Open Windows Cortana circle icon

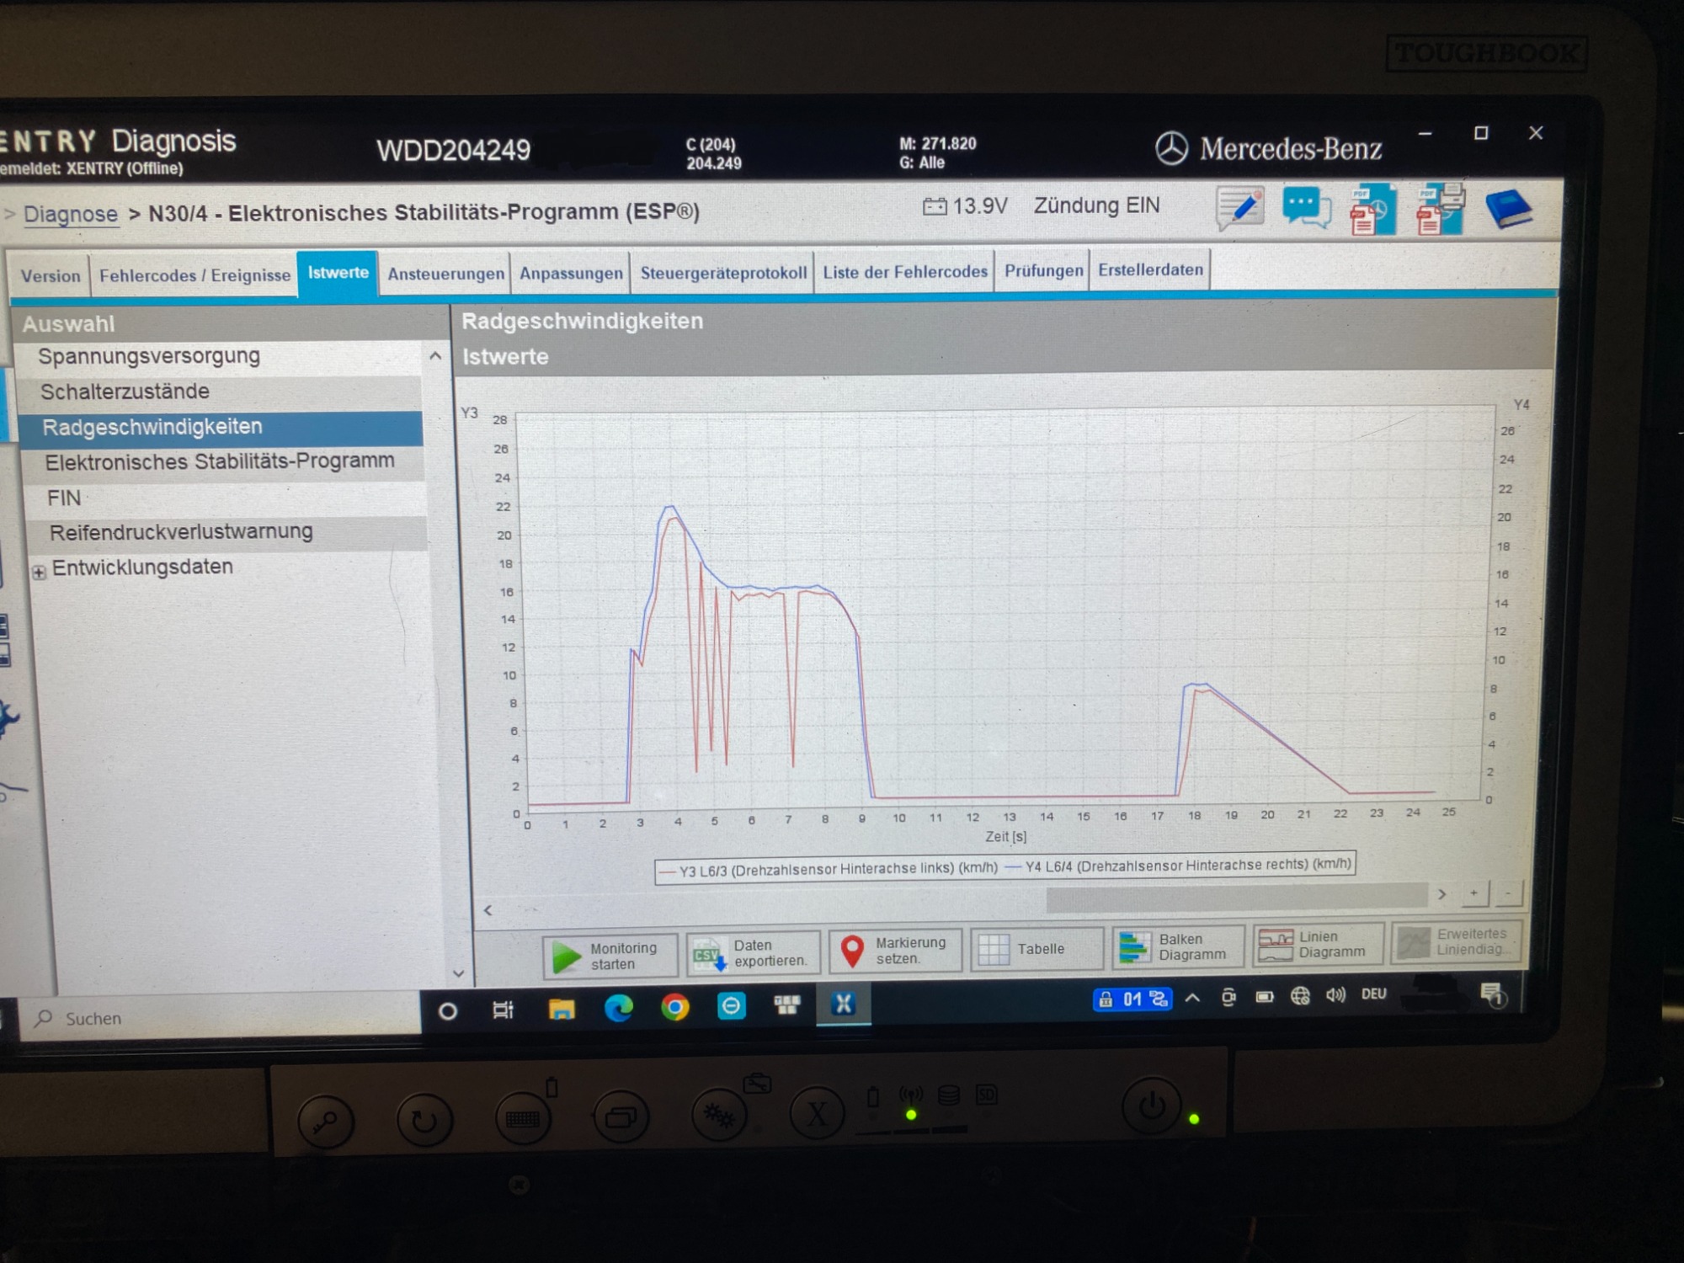pos(448,1010)
